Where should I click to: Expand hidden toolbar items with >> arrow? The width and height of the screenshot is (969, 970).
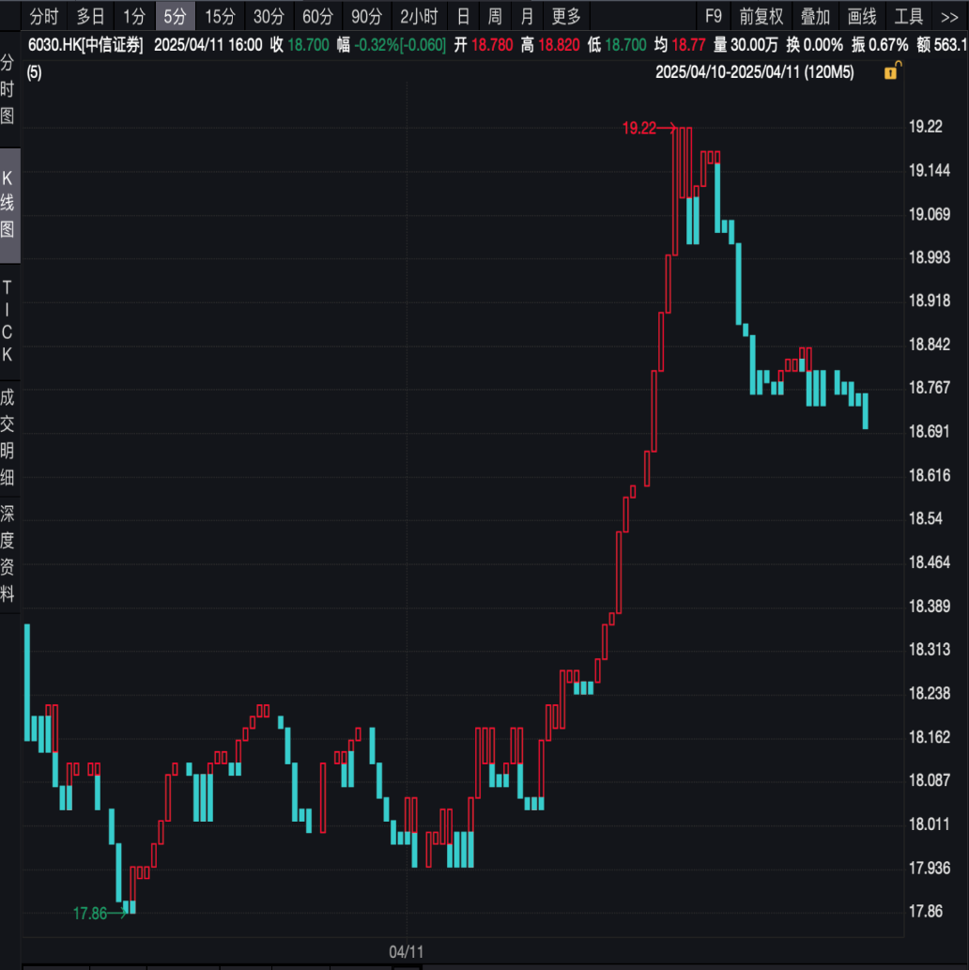click(x=949, y=16)
